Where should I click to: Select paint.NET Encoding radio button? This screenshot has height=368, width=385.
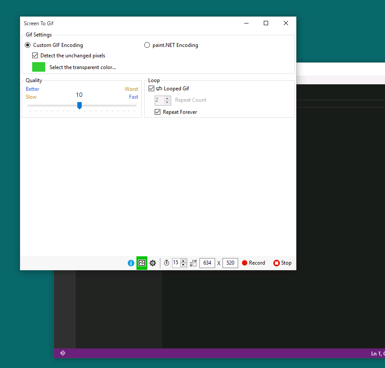point(147,45)
